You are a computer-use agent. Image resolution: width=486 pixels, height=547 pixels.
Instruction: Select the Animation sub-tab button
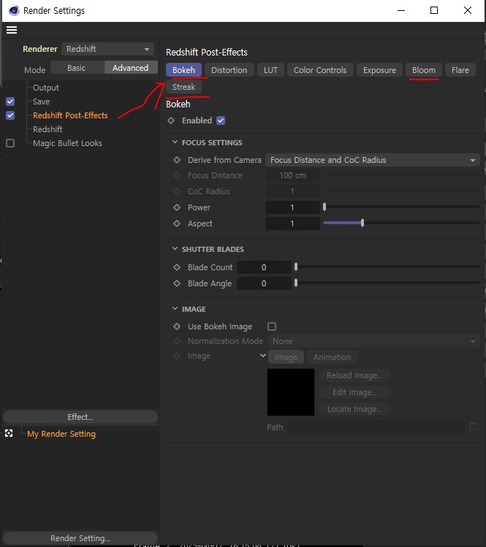point(332,357)
